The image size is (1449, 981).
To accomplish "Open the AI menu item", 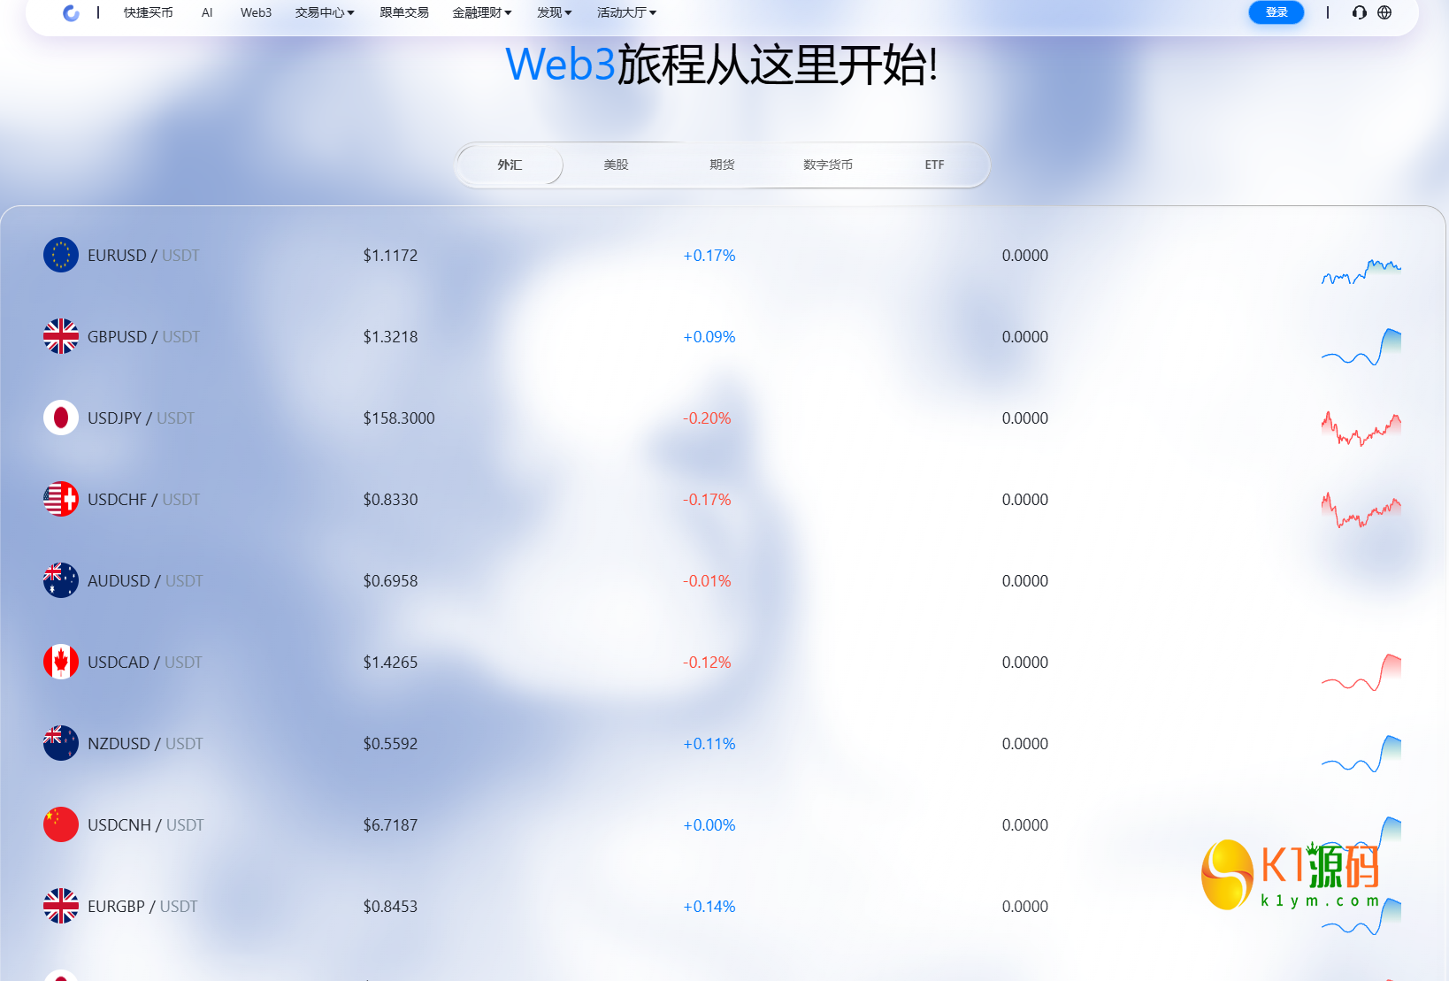I will tap(207, 12).
